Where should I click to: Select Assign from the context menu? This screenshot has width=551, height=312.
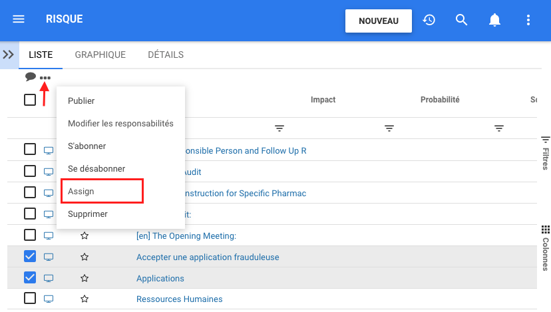81,191
